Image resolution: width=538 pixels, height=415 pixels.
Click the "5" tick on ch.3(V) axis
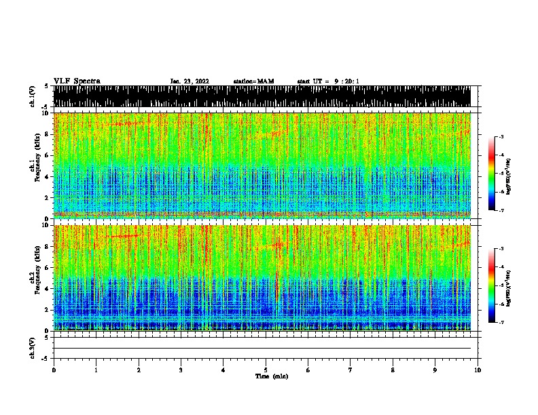(x=46, y=338)
